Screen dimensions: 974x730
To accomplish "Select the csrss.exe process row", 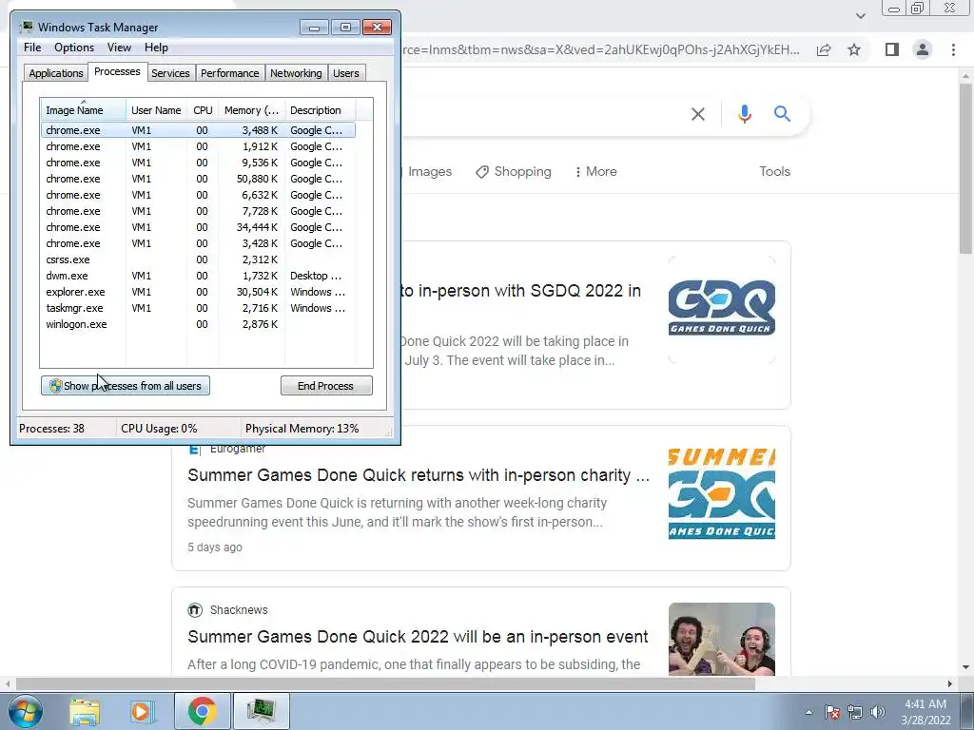I will coord(198,259).
